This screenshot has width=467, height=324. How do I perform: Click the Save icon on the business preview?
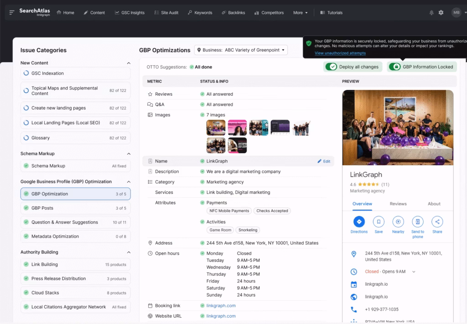pyautogui.click(x=379, y=223)
